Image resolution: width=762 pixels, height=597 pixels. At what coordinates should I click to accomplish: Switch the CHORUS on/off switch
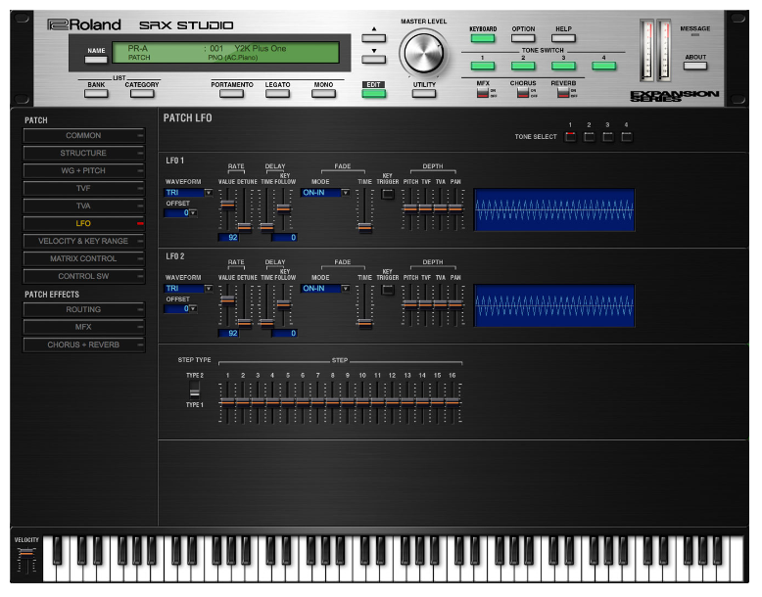pos(523,92)
